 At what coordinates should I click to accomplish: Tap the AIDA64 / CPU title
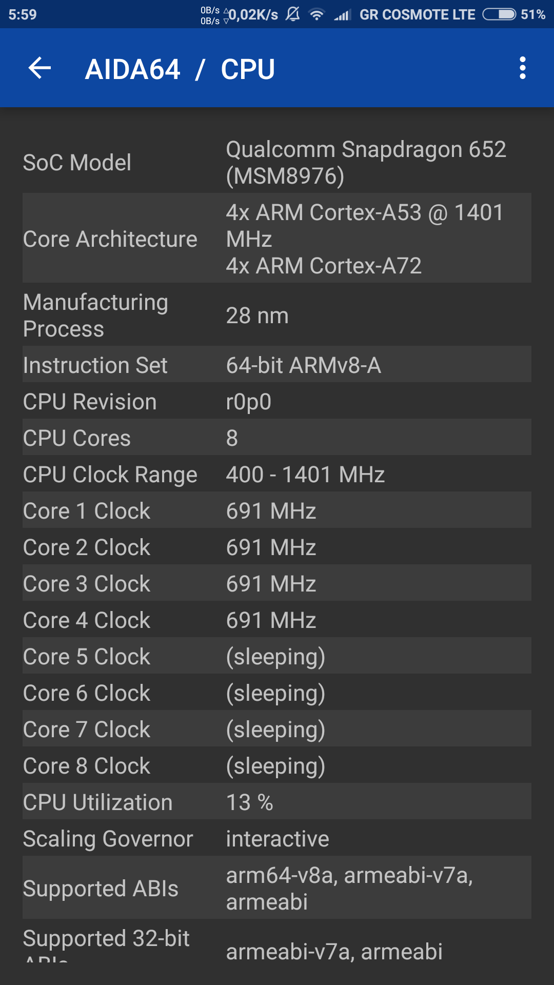(x=180, y=69)
